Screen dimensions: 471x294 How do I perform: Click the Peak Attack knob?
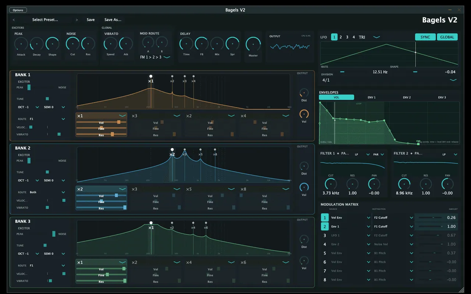coord(21,44)
